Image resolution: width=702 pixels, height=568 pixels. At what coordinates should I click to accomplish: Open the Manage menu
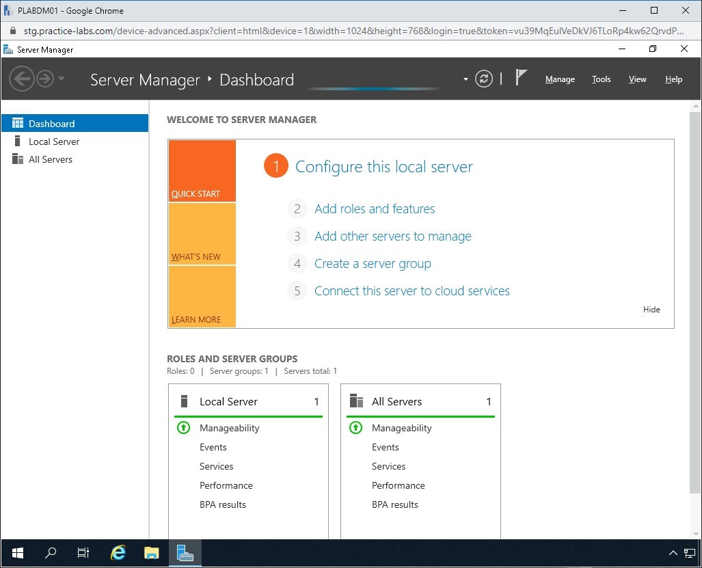click(559, 79)
